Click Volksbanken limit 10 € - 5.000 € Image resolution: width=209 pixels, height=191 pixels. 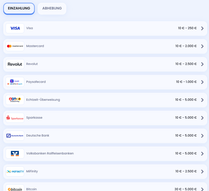click(x=186, y=154)
